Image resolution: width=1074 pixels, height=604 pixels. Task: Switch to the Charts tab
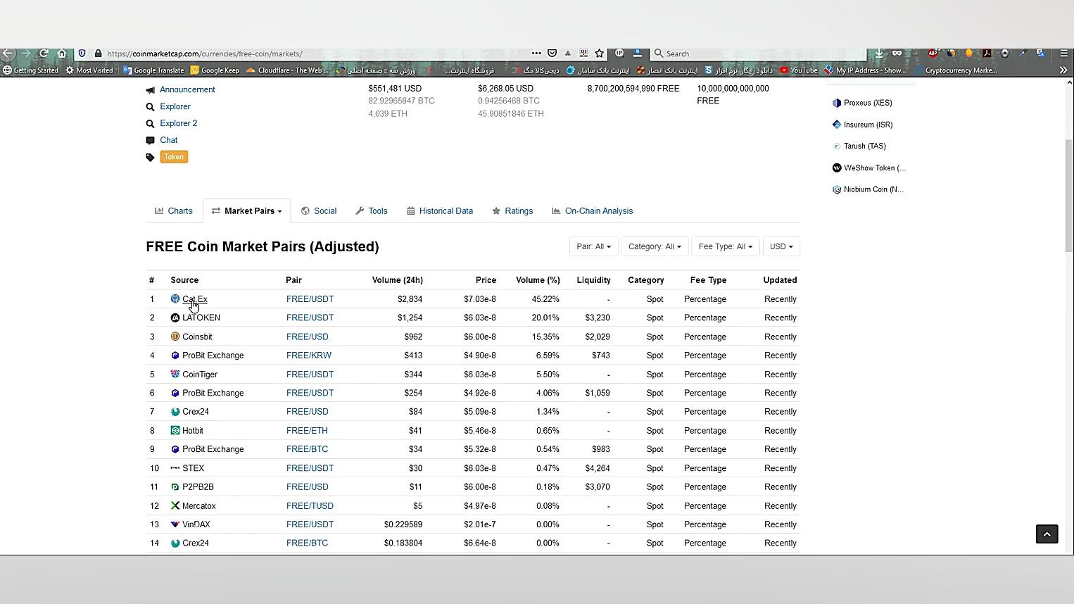click(x=174, y=211)
